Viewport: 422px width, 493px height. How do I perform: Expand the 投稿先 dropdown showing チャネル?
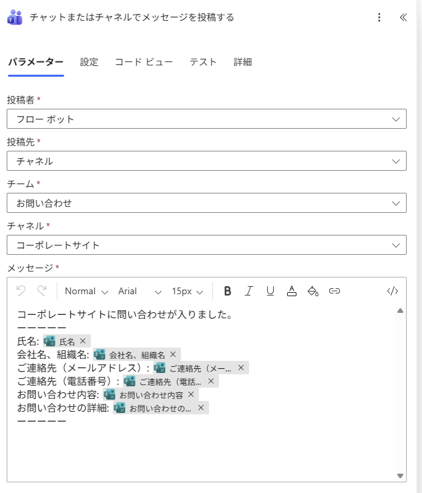(206, 161)
